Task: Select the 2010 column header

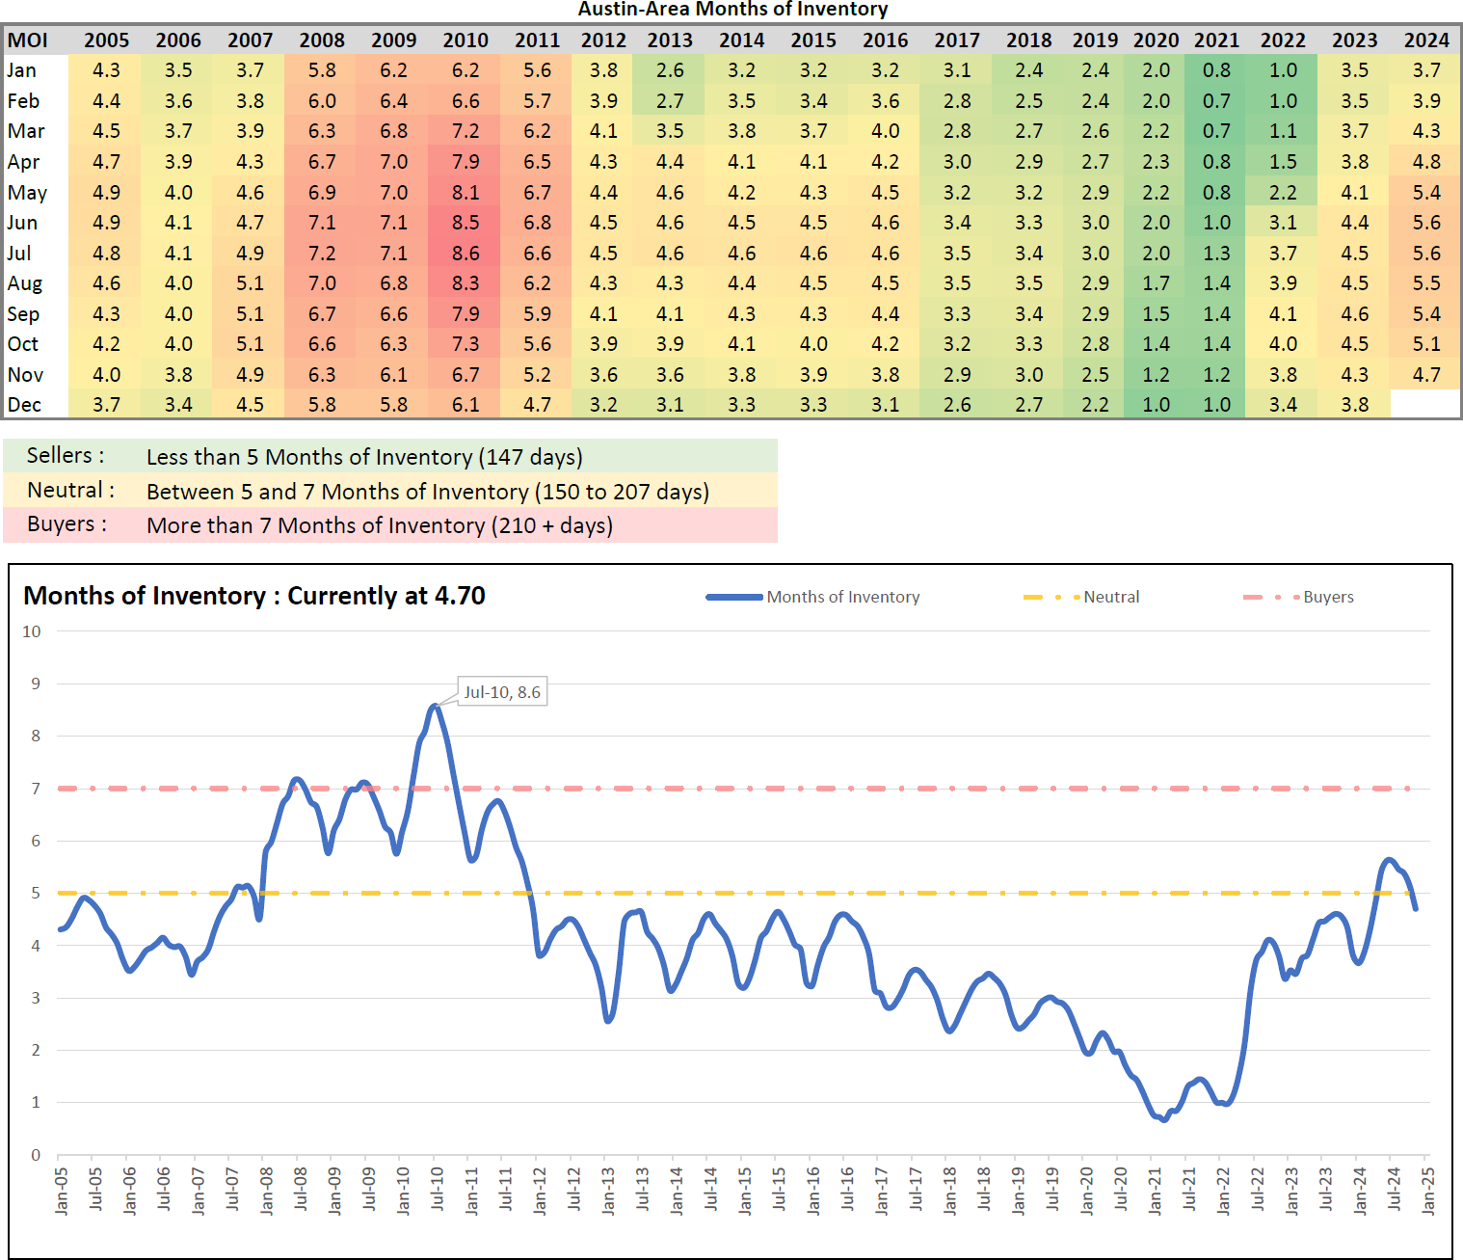Action: pyautogui.click(x=465, y=40)
